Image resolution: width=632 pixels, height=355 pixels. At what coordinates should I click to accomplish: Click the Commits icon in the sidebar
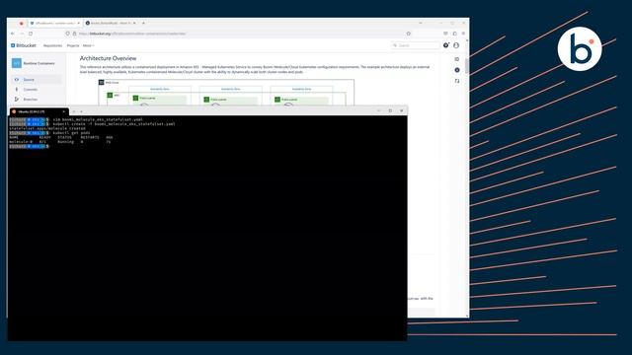point(17,90)
